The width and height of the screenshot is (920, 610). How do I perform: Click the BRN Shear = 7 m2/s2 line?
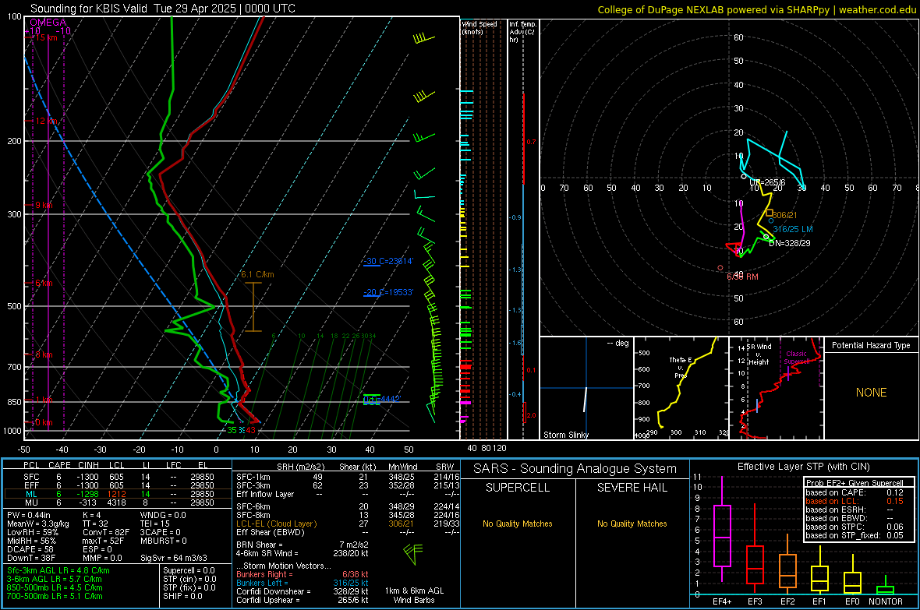(x=303, y=545)
